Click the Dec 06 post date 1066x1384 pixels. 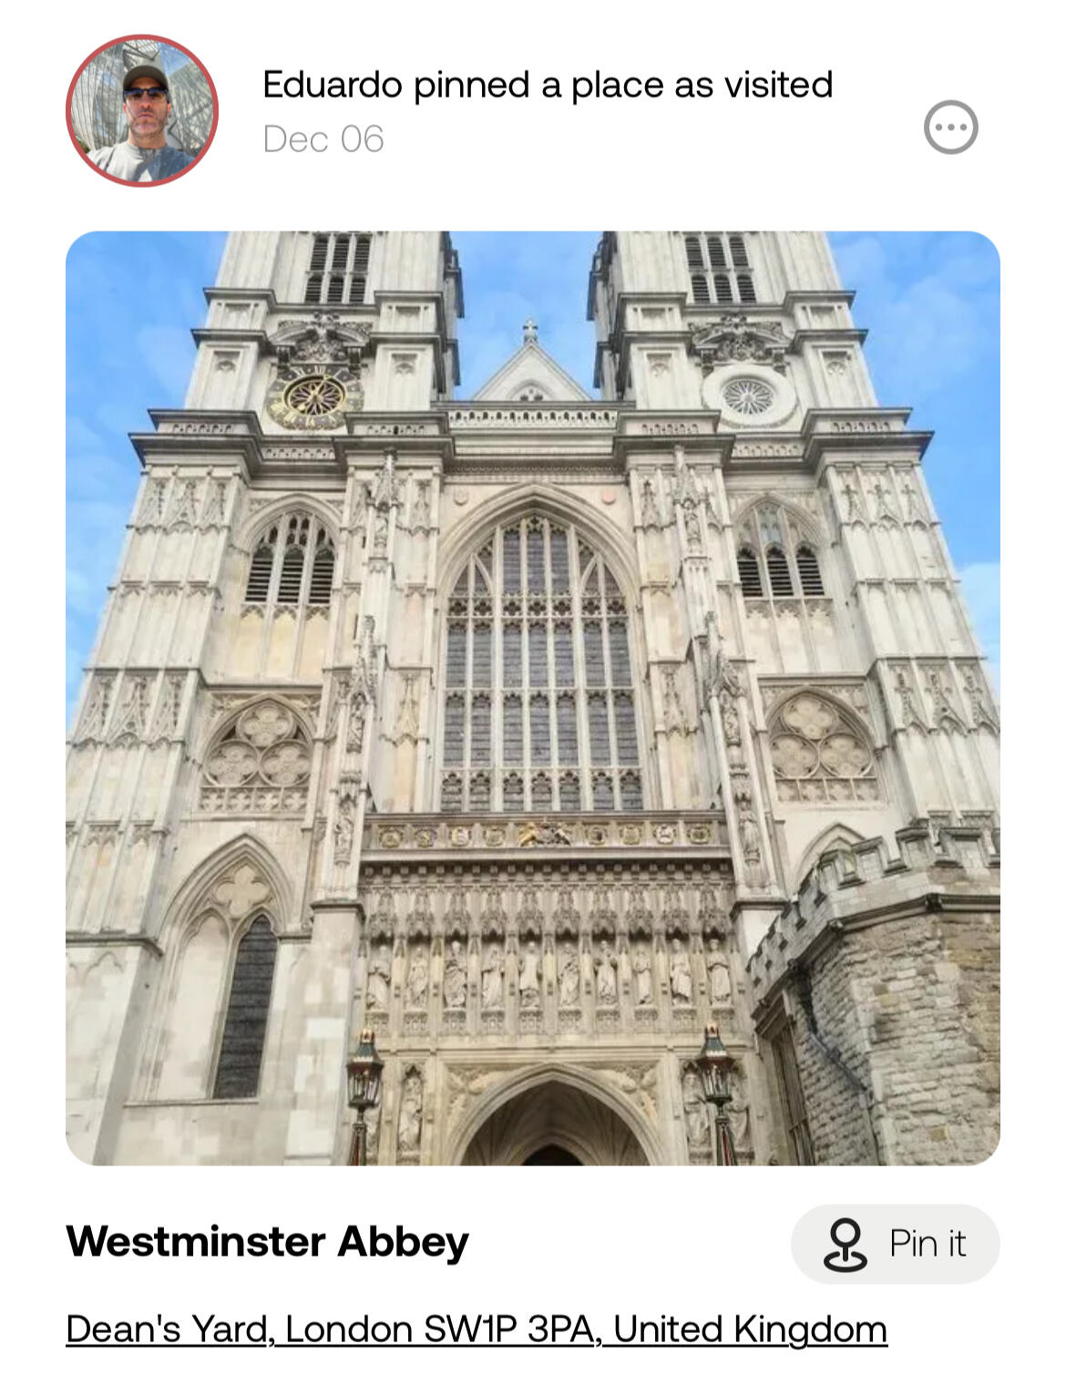(x=323, y=139)
